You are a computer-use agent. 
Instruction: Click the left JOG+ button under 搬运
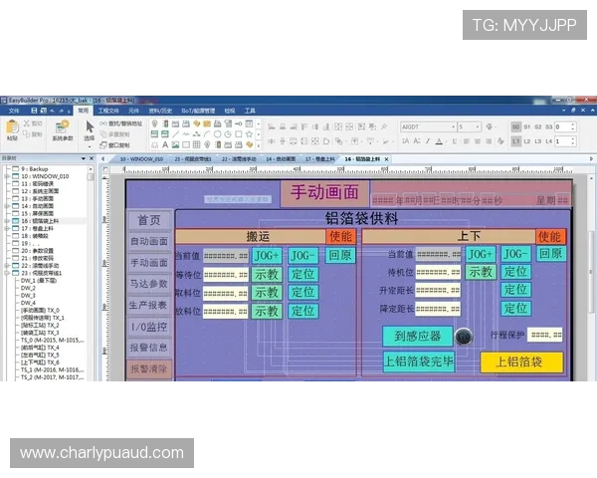click(x=267, y=255)
